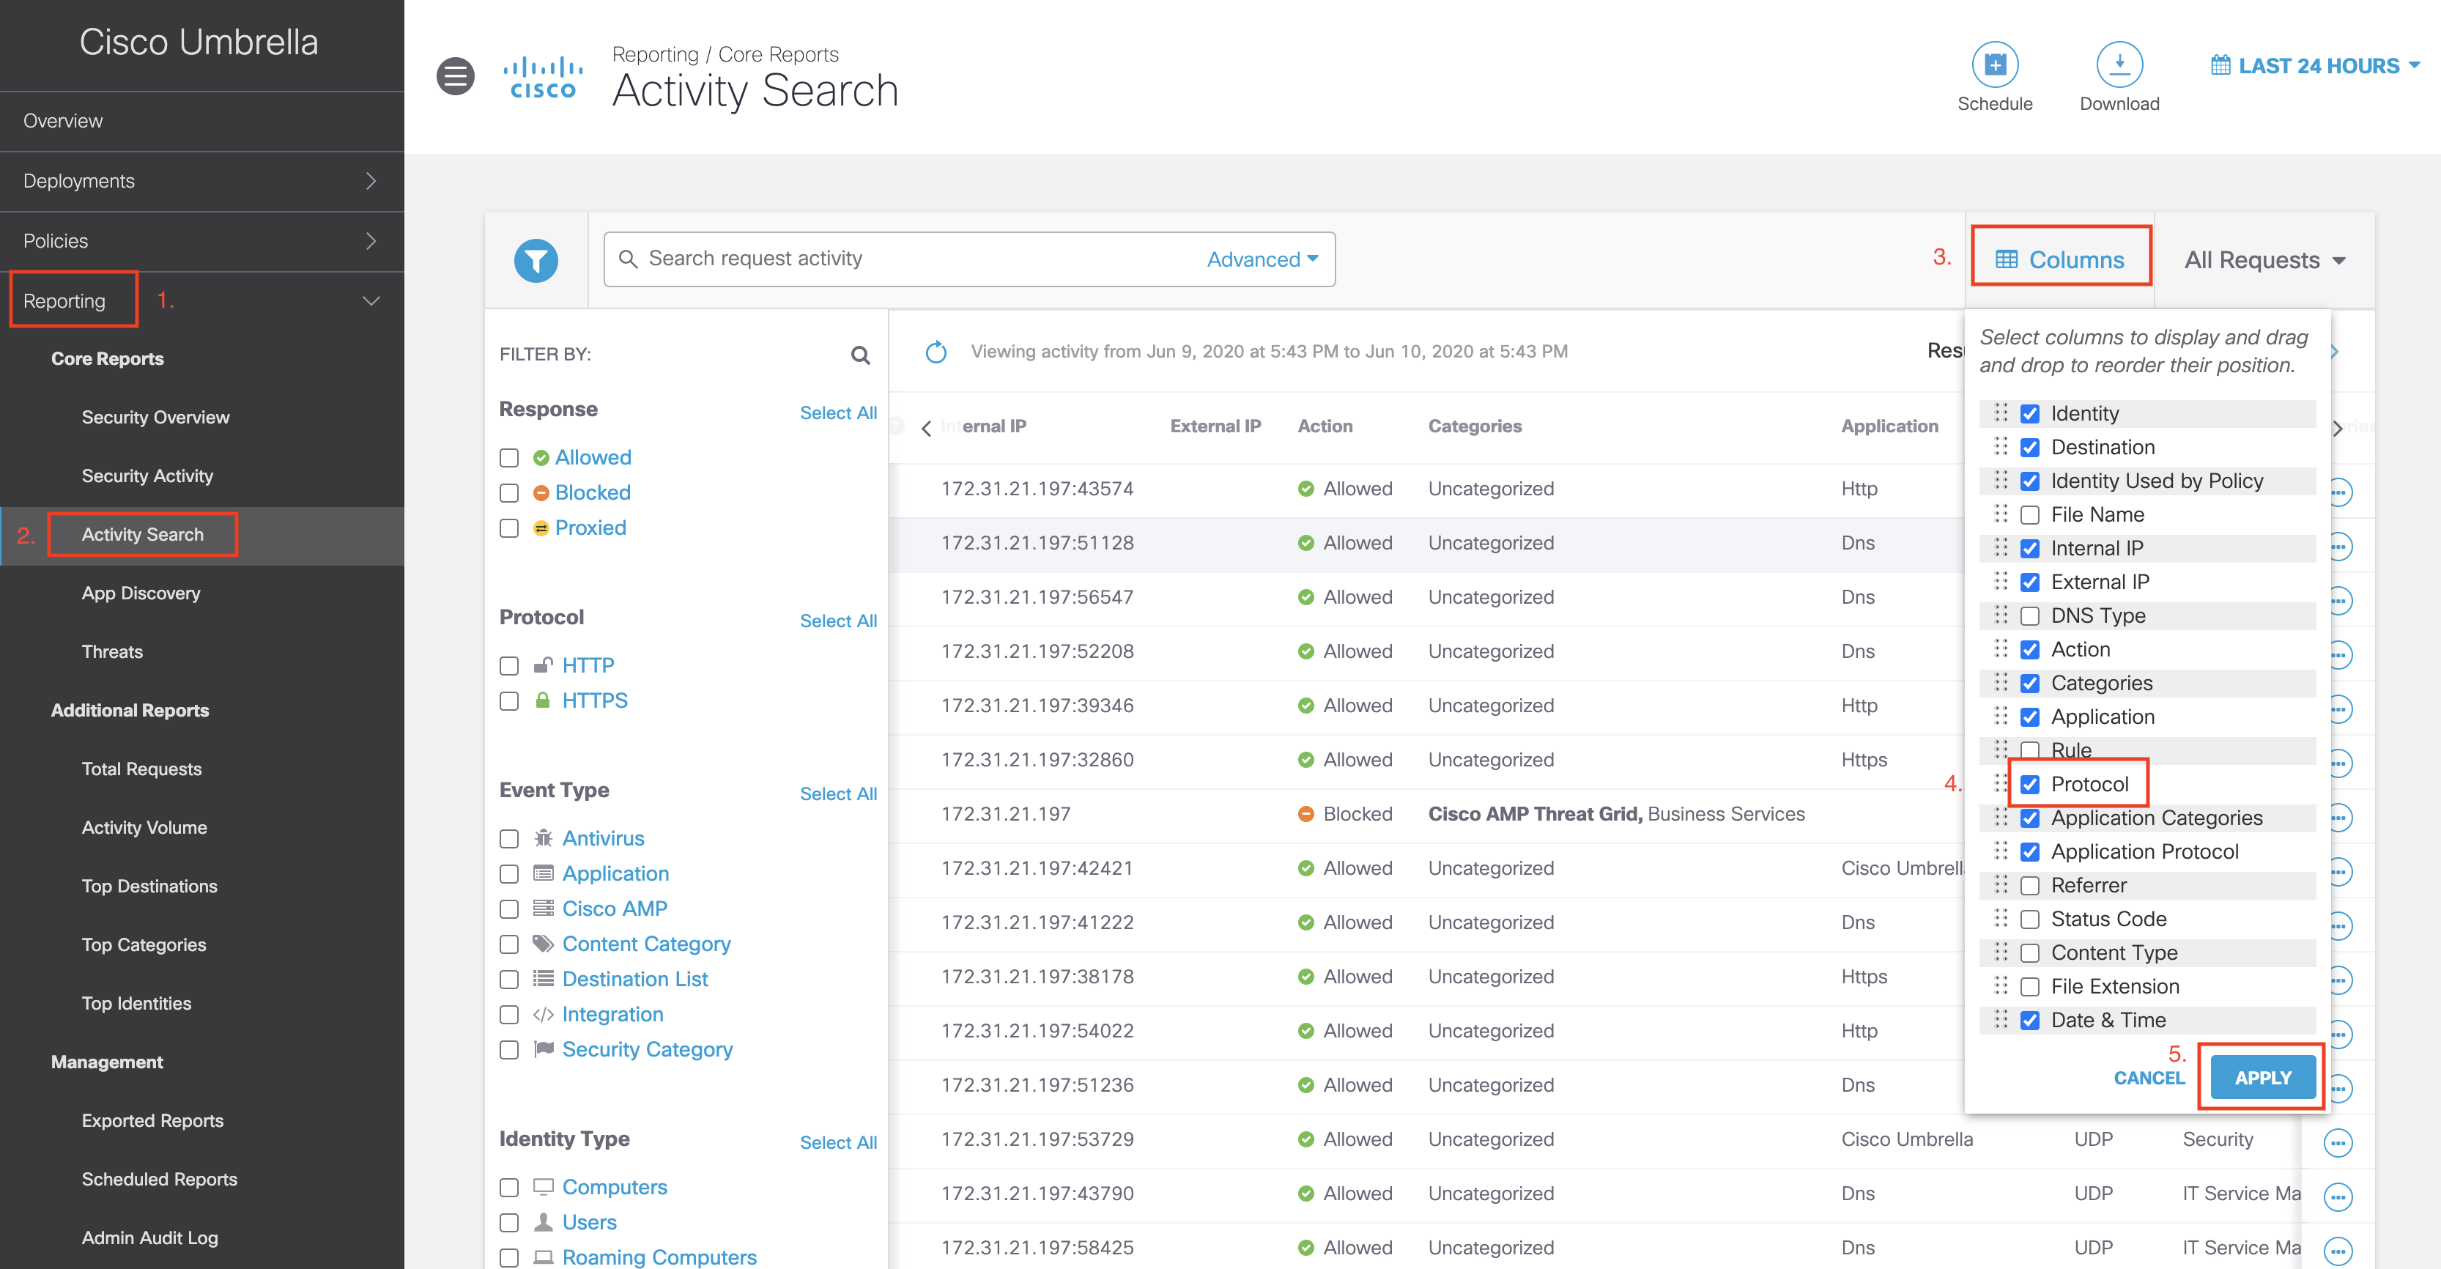Click drag handle for Application Protocol column
This screenshot has height=1269, width=2441.
click(2001, 851)
